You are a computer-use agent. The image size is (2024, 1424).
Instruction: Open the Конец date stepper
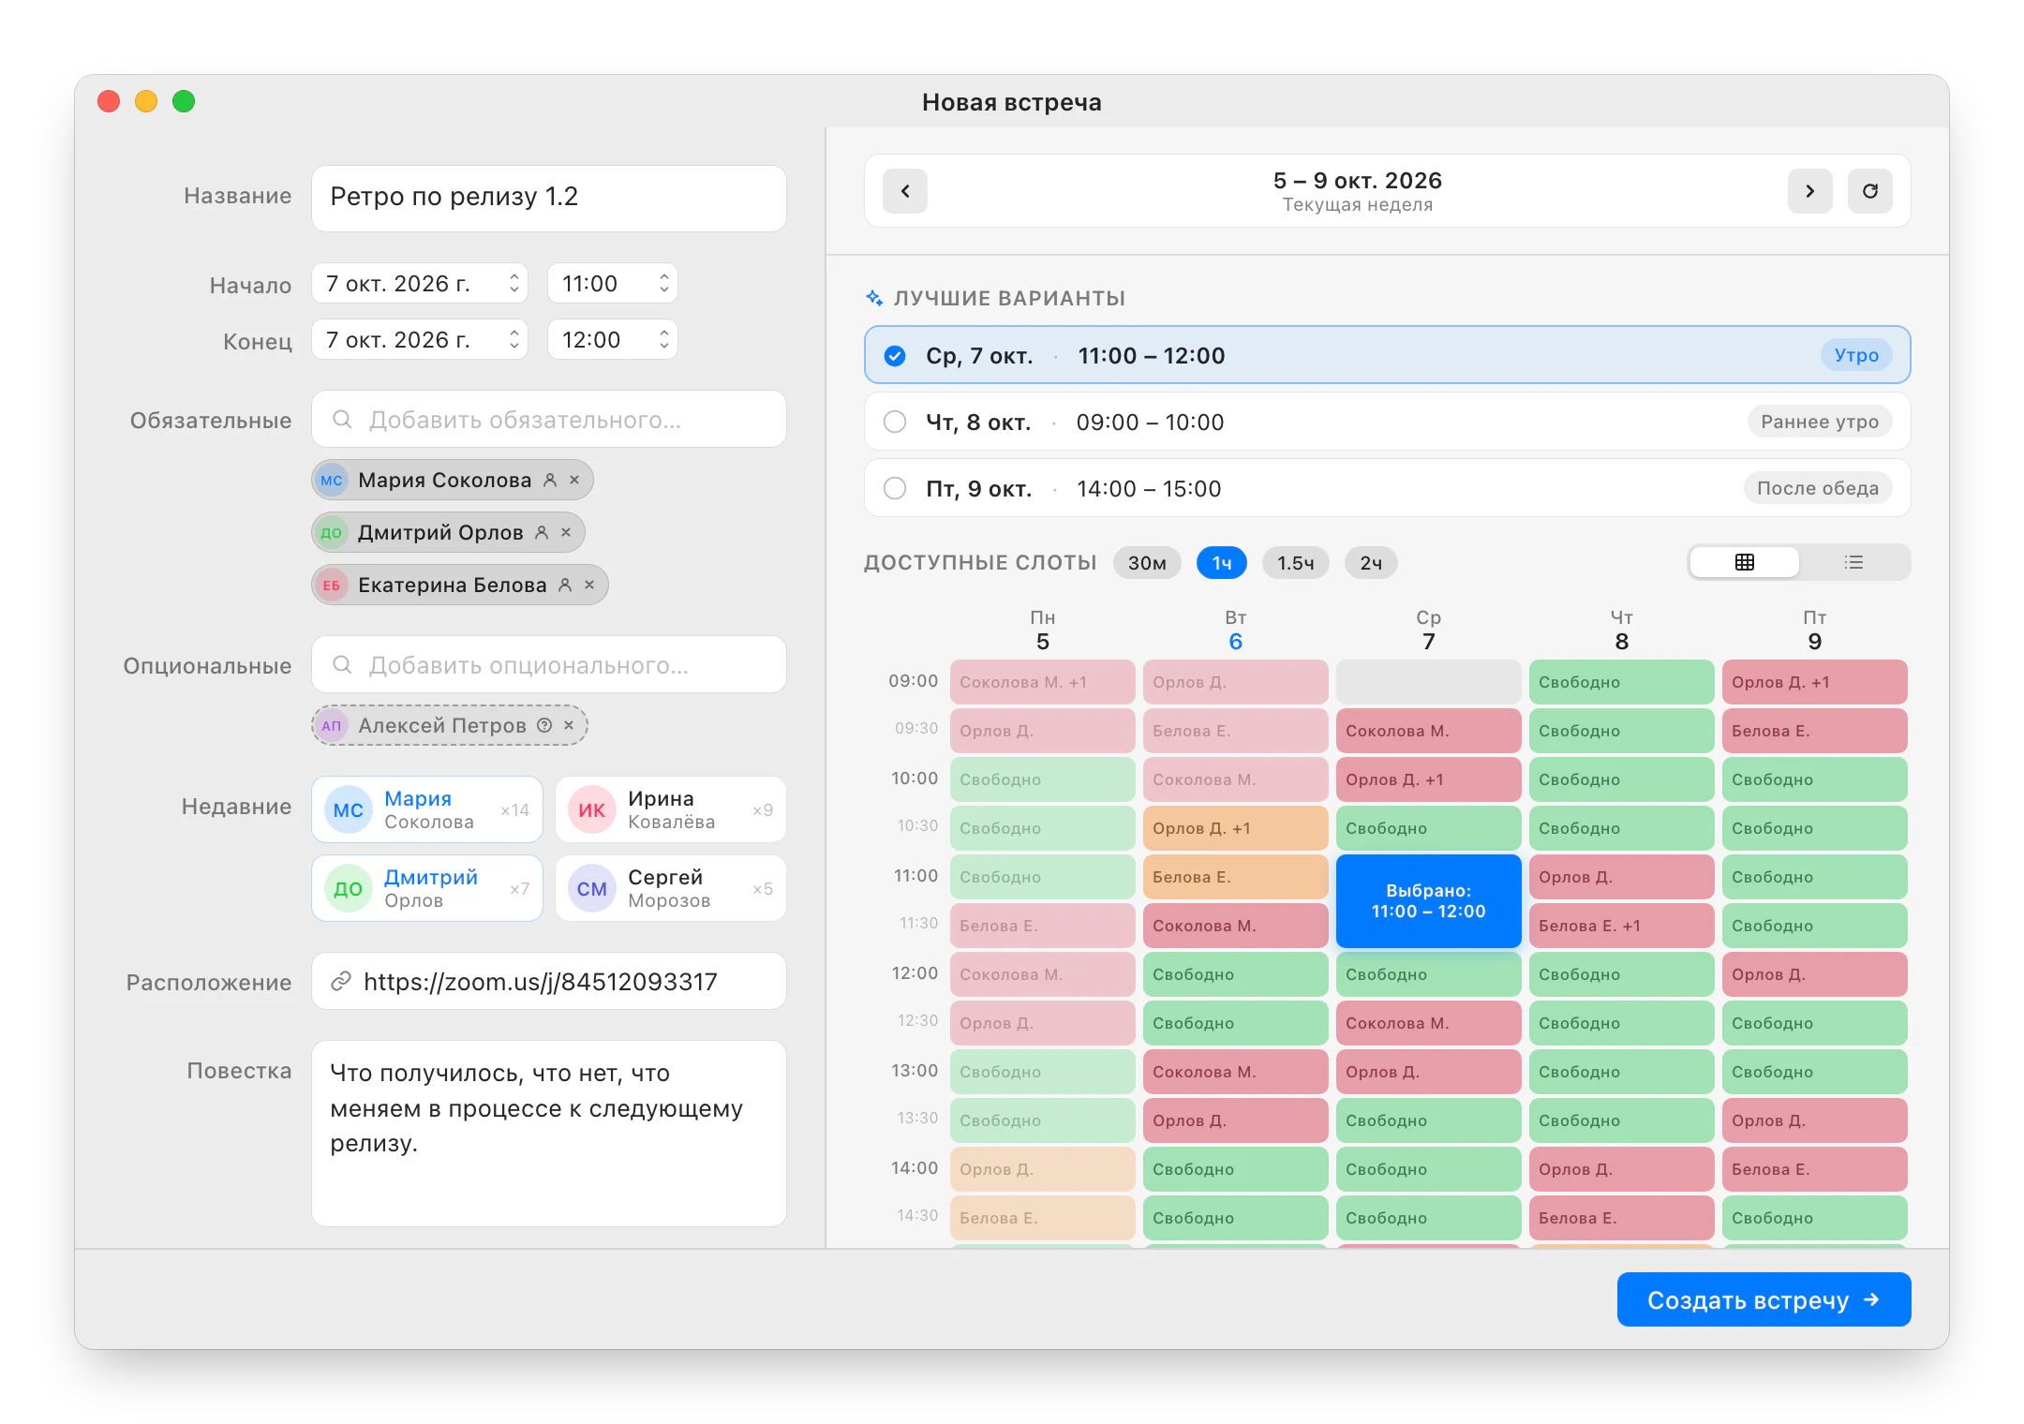click(x=514, y=339)
